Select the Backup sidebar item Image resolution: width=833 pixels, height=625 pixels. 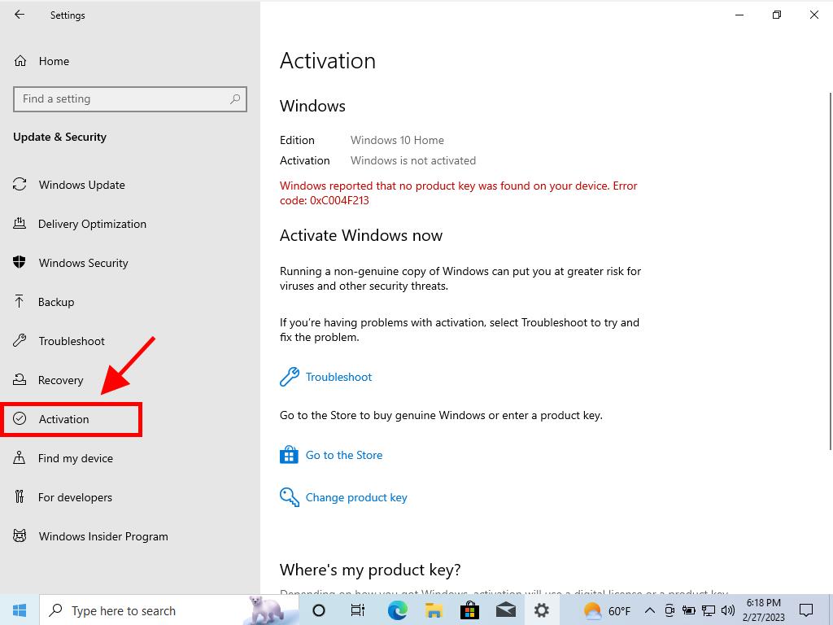tap(56, 302)
